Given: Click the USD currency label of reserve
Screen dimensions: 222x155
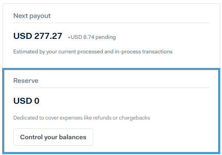Looking at the screenshot, I should (23, 101).
